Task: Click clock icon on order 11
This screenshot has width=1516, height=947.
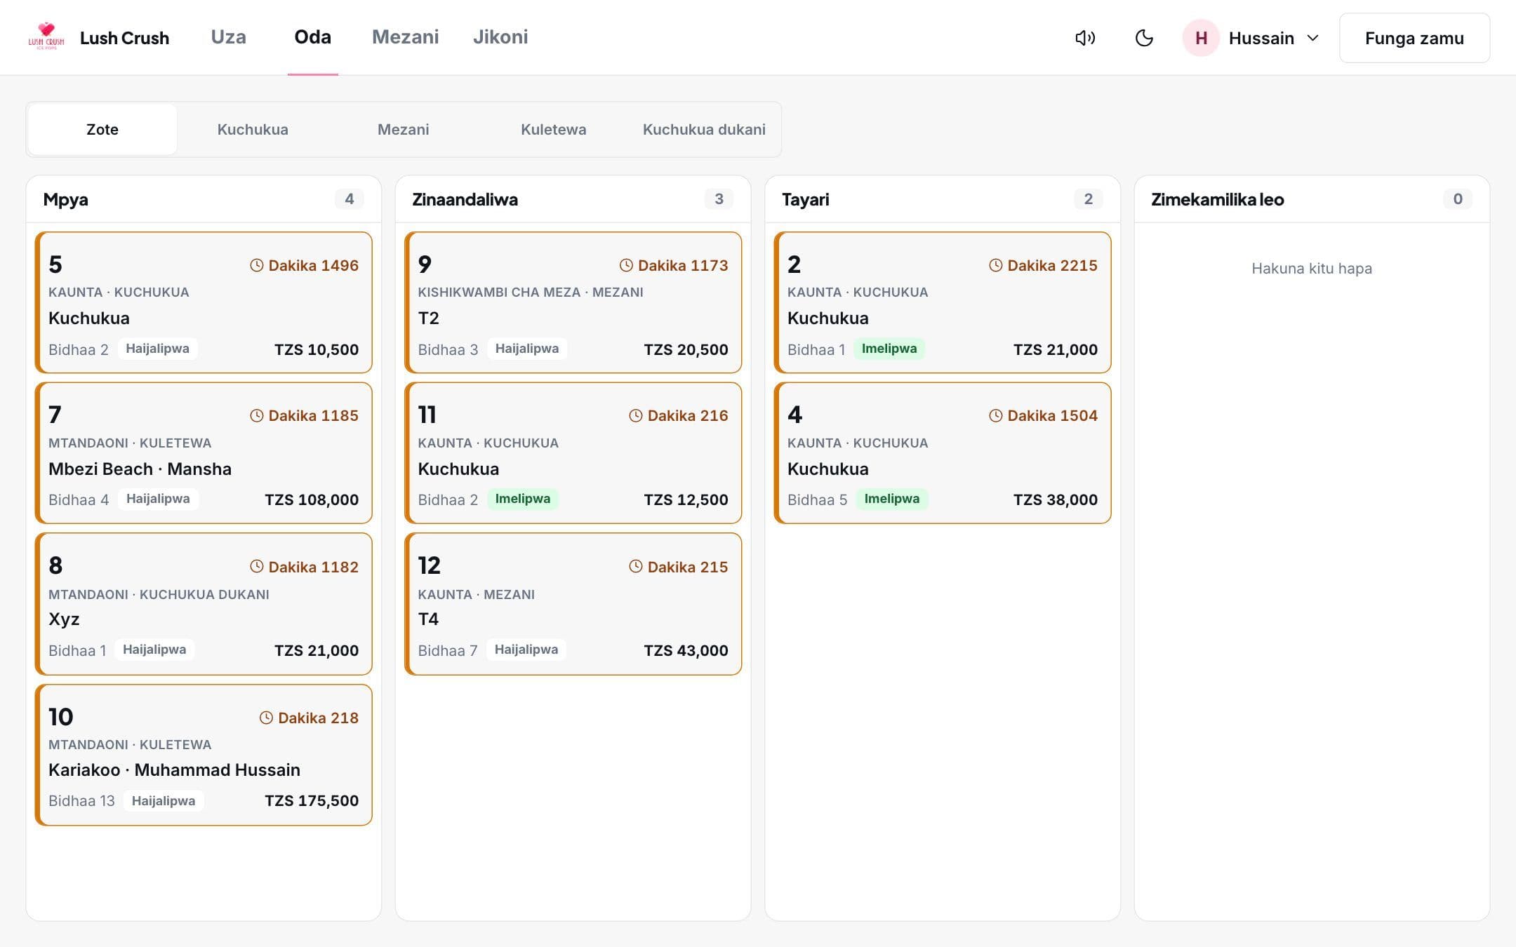Action: [636, 415]
